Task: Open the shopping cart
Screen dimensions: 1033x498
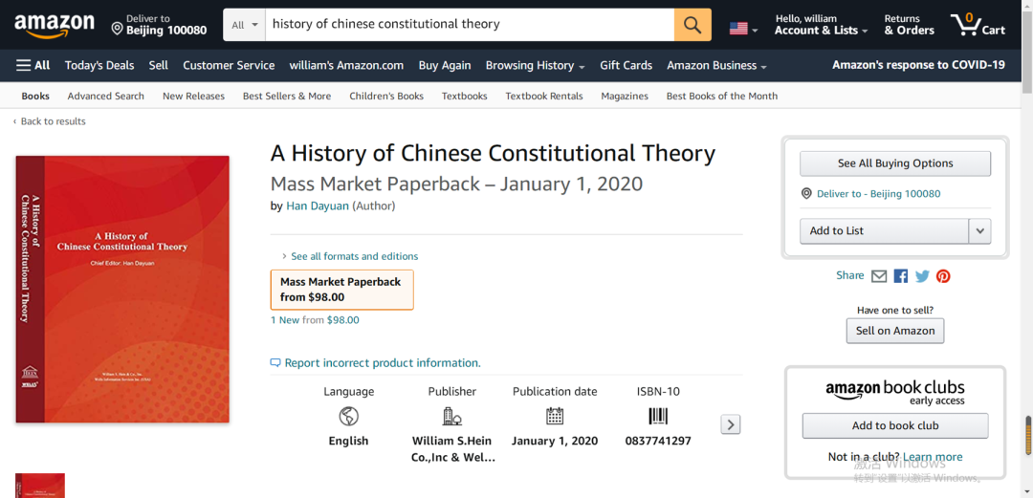Action: pyautogui.click(x=978, y=25)
